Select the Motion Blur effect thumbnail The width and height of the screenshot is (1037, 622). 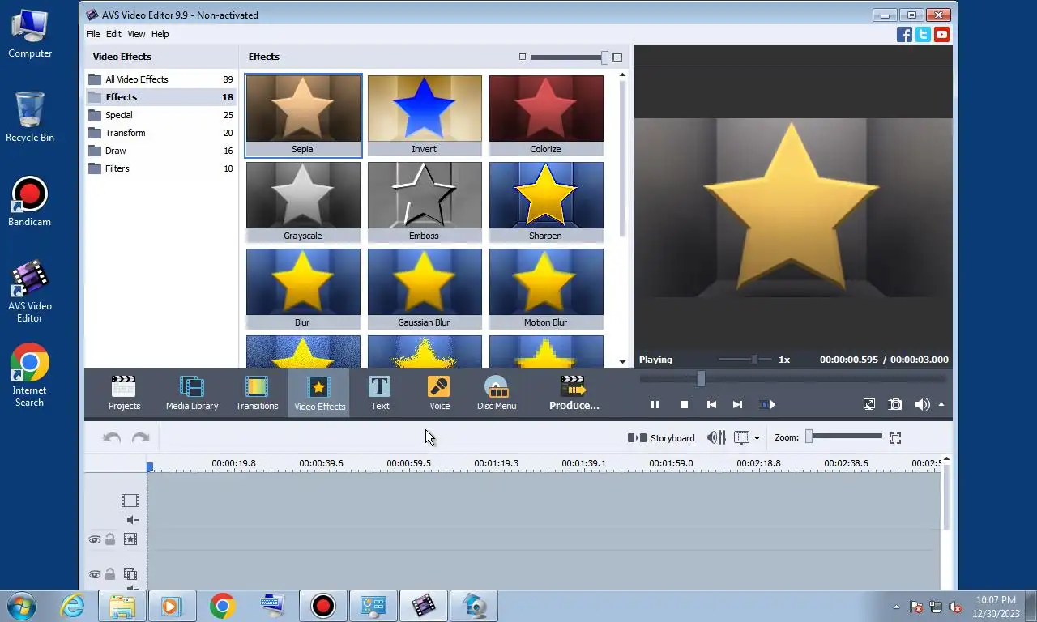(x=546, y=288)
